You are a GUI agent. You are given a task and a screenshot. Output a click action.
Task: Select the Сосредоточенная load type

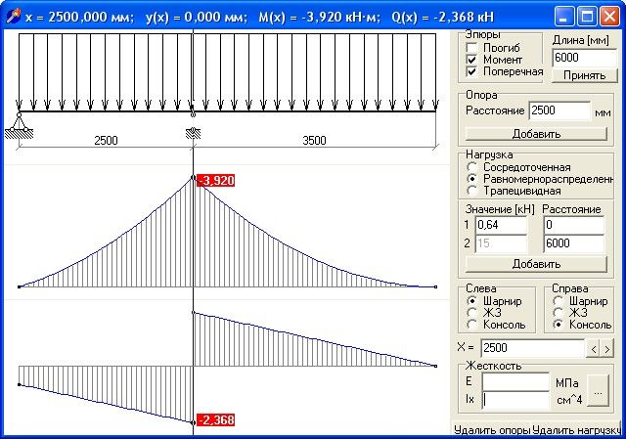(x=473, y=167)
